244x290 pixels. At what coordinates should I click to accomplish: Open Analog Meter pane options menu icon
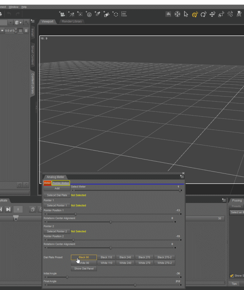182,177
